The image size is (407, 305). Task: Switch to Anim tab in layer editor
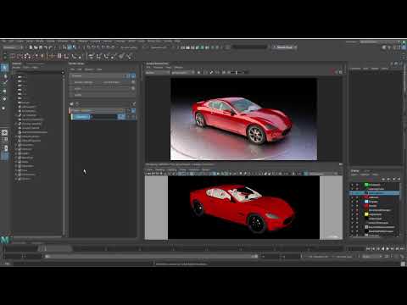tap(366, 171)
